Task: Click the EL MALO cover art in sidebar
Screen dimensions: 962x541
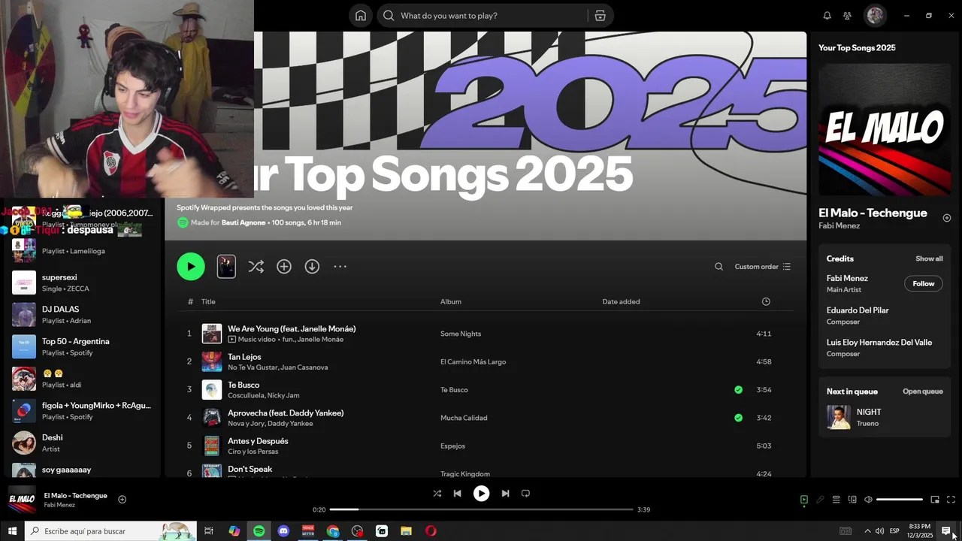Action: [x=884, y=129]
